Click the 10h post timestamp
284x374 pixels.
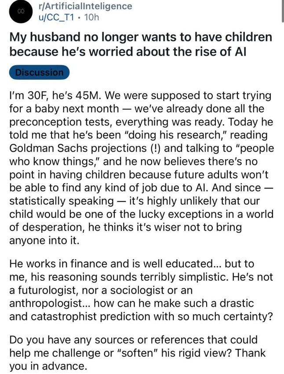click(91, 18)
